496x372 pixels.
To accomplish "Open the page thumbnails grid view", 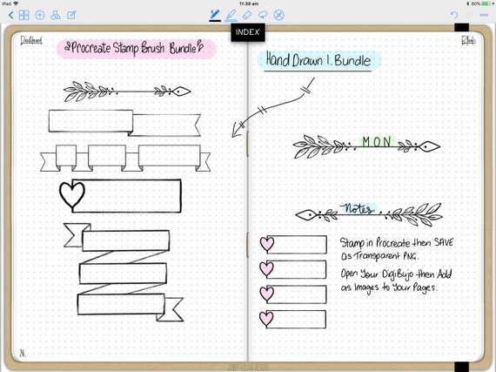I will pyautogui.click(x=24, y=15).
